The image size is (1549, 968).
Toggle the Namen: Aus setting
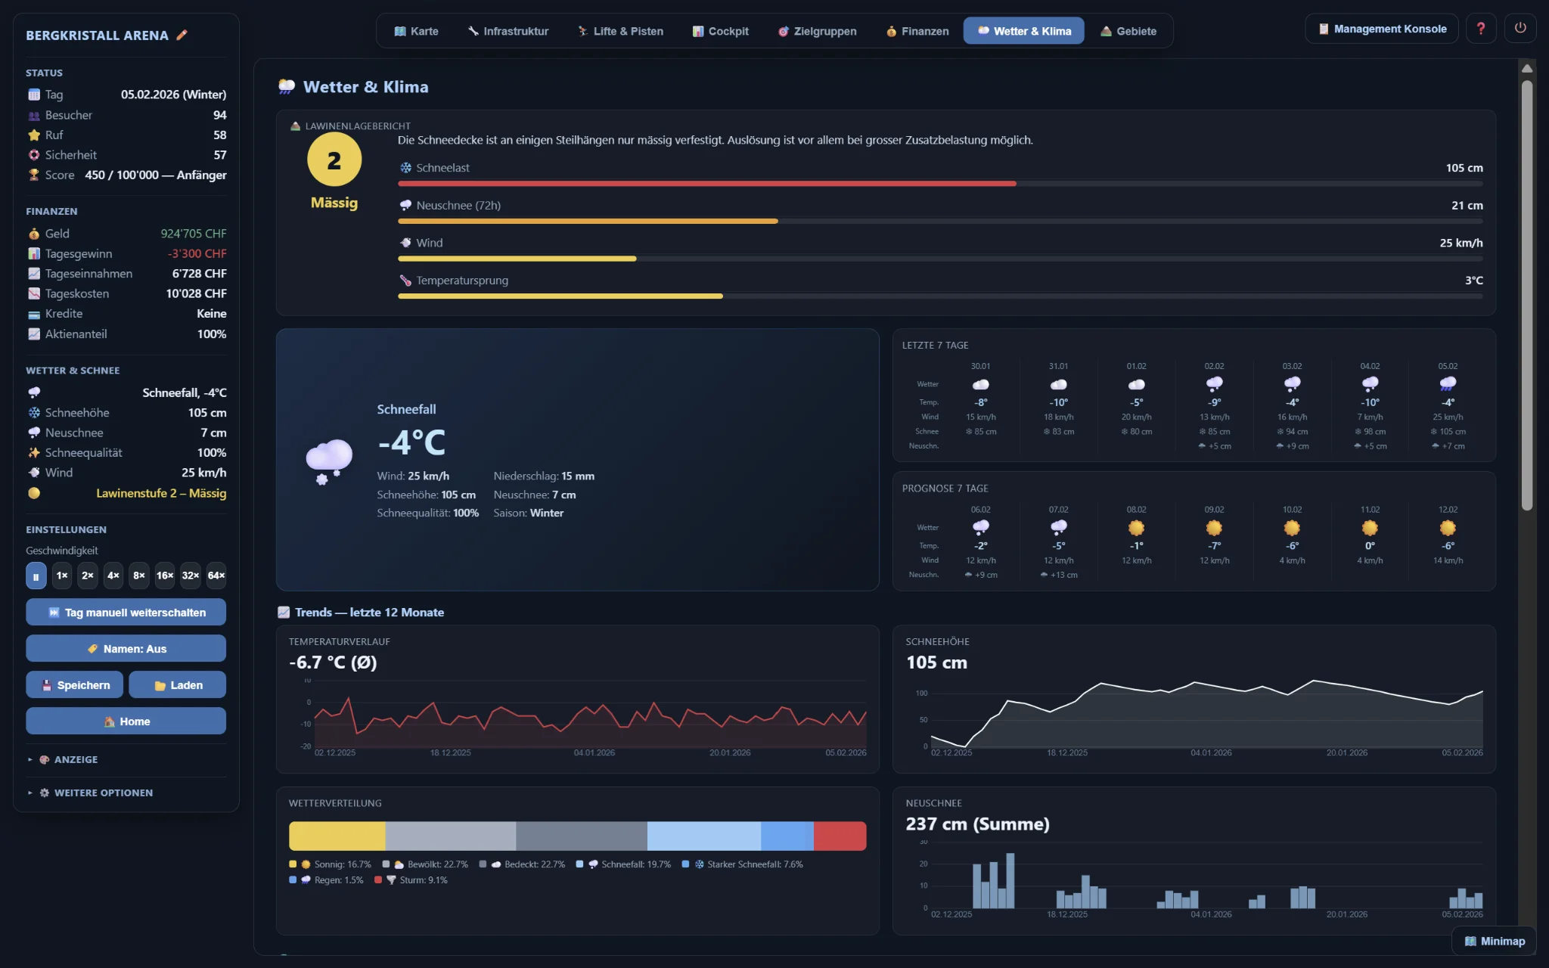[x=126, y=649]
